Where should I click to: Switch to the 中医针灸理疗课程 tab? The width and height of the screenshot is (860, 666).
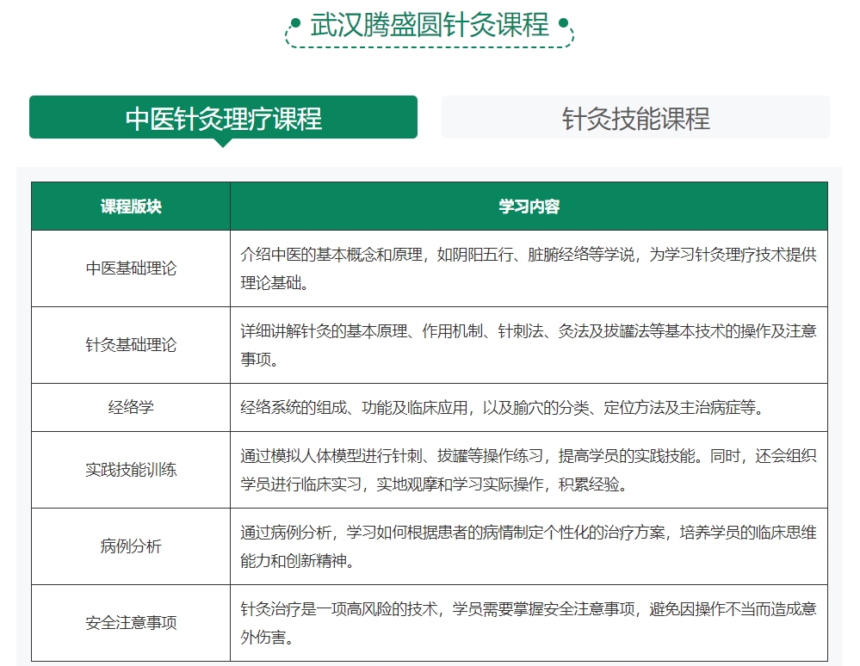[x=223, y=117]
